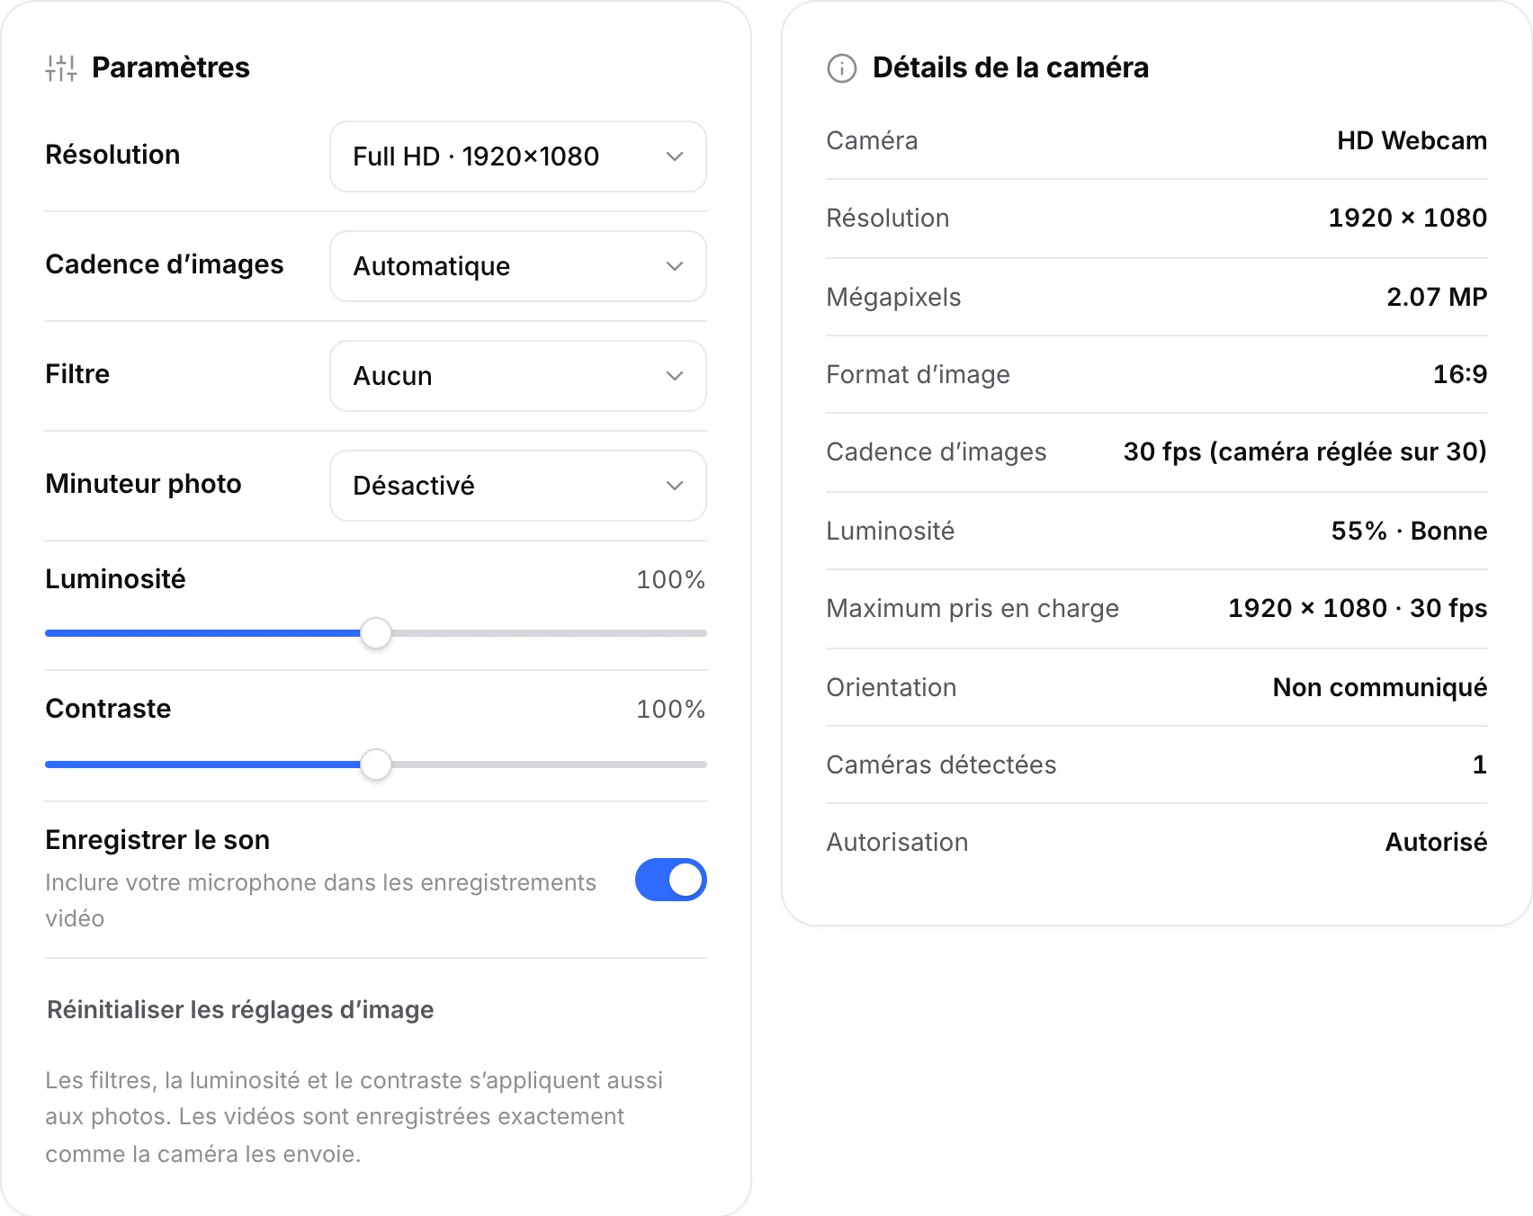Click the Autorisation label in details
This screenshot has width=1533, height=1216.
[x=897, y=842]
